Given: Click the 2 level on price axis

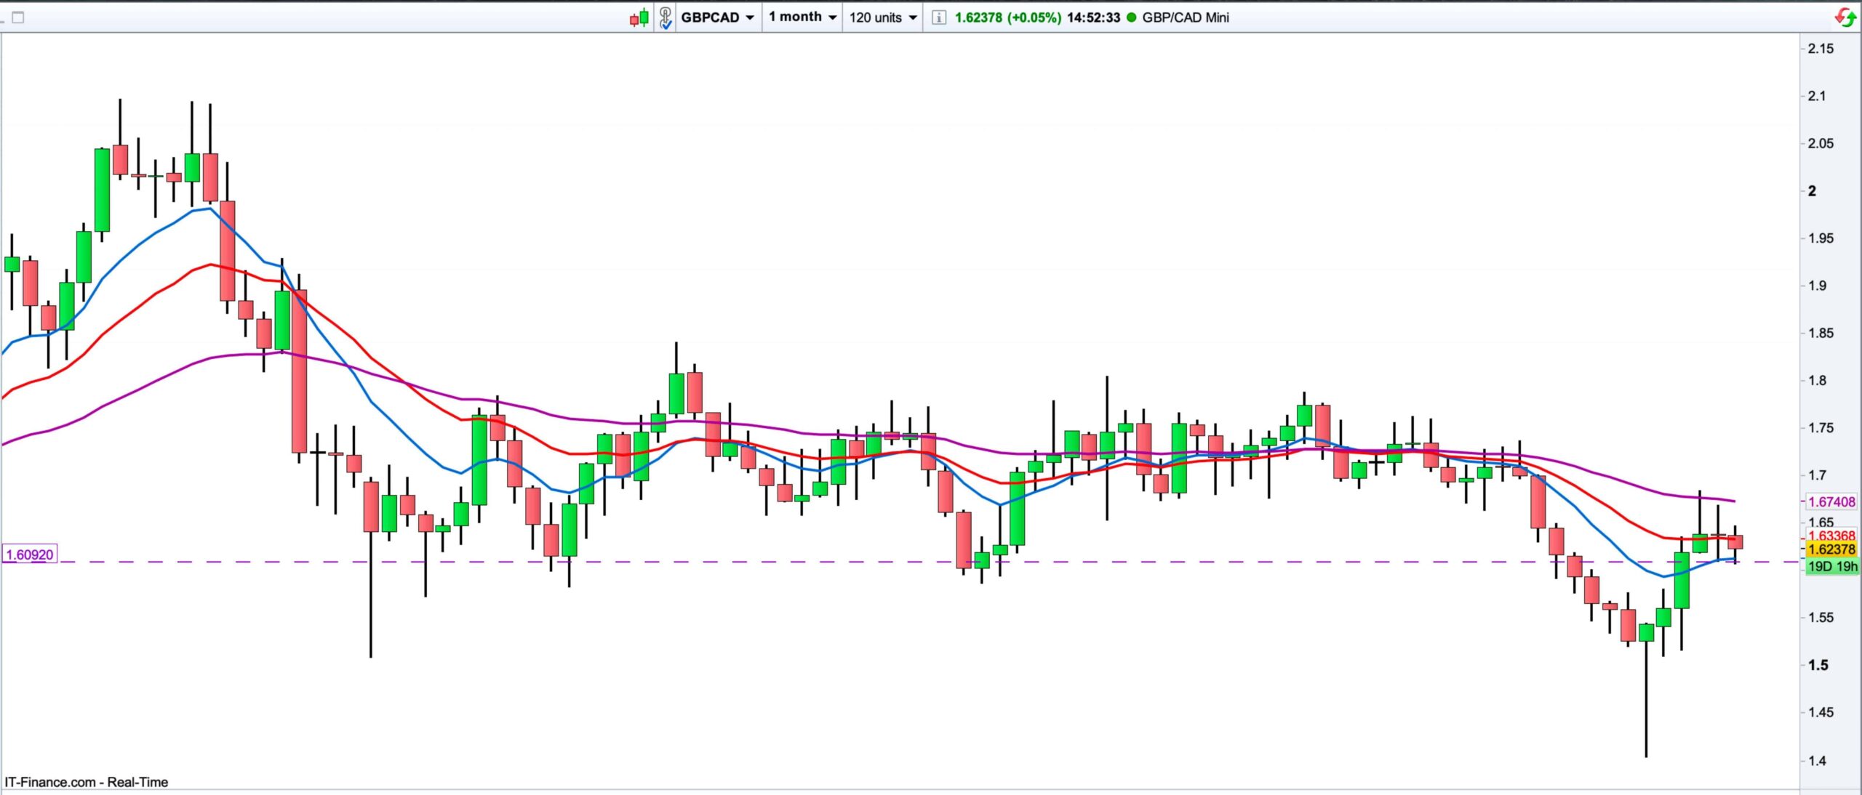Looking at the screenshot, I should point(1812,191).
